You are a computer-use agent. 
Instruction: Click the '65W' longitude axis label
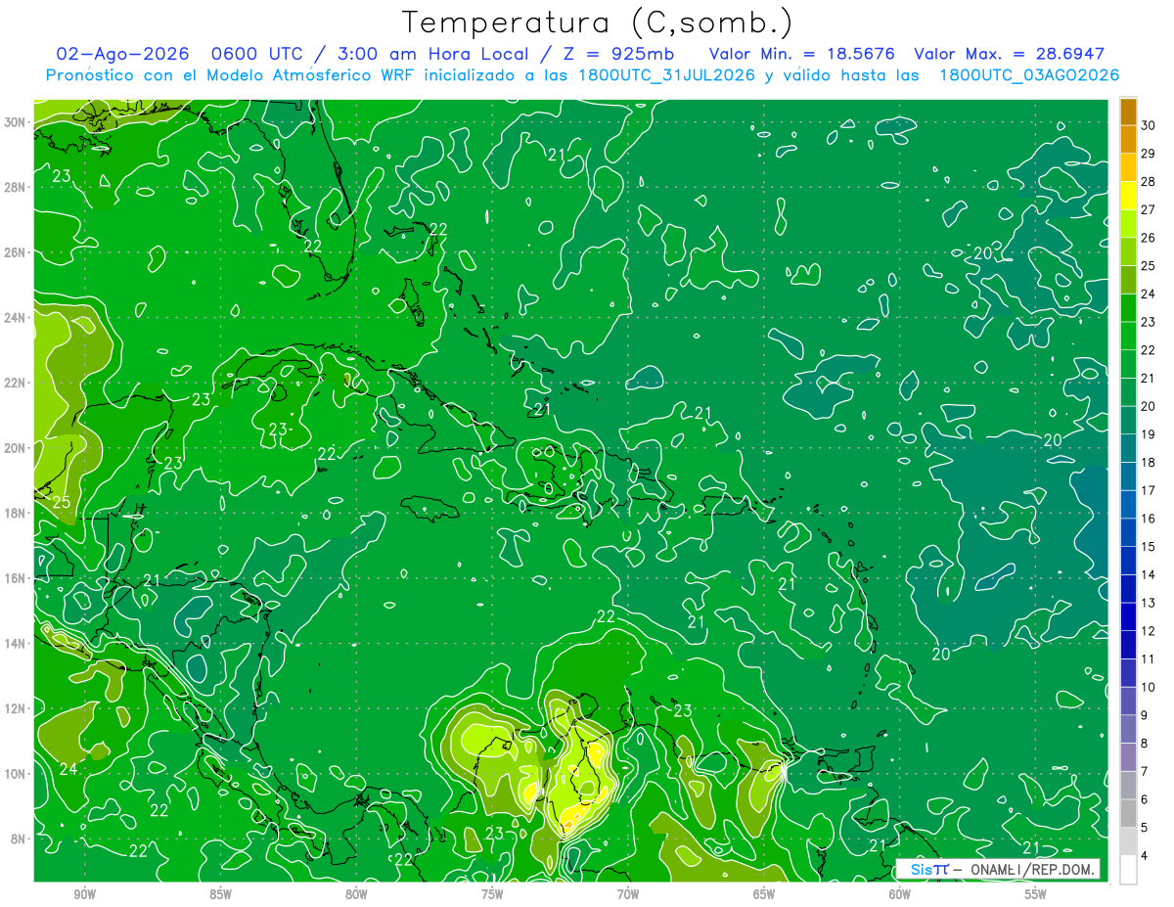point(764,894)
